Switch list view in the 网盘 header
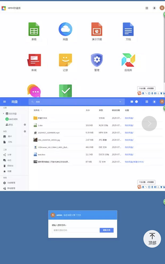Image resolution: width=165 pixels, height=264 pixels. [132, 102]
